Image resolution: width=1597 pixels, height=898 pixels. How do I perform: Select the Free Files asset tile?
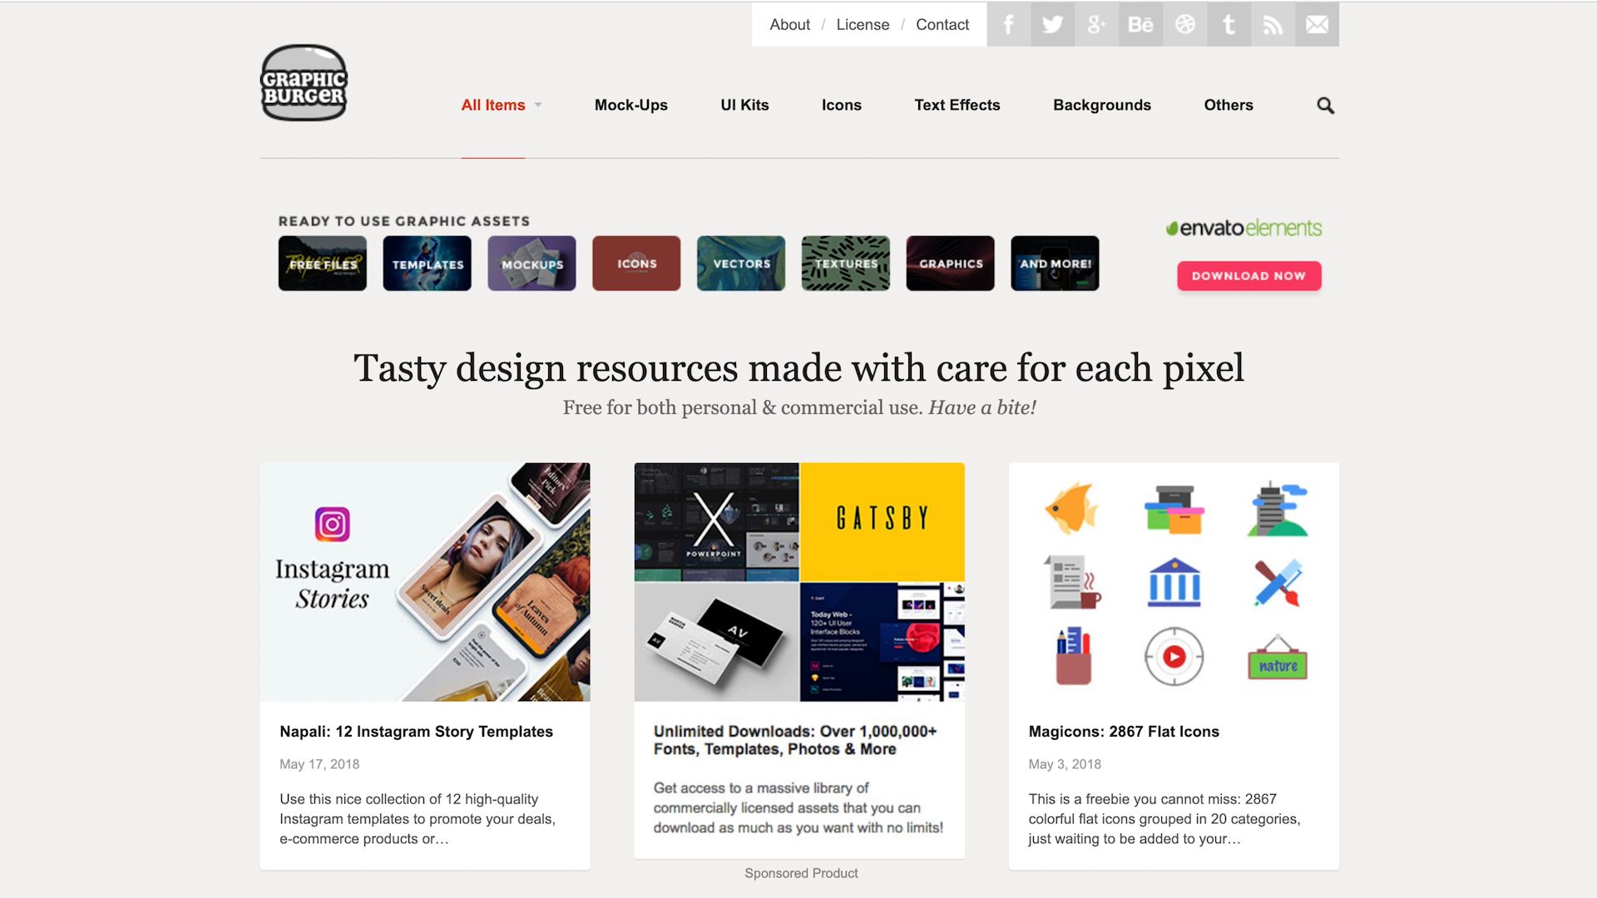323,264
